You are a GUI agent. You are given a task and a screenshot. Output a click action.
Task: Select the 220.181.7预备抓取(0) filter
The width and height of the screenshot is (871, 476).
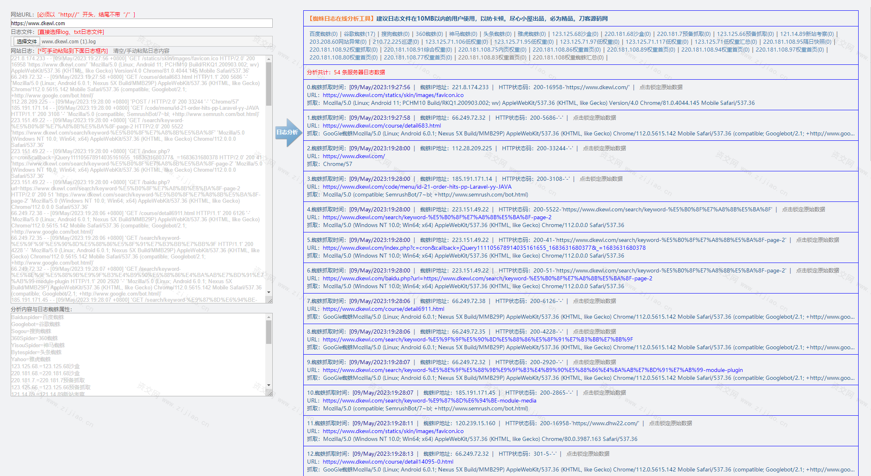[684, 34]
